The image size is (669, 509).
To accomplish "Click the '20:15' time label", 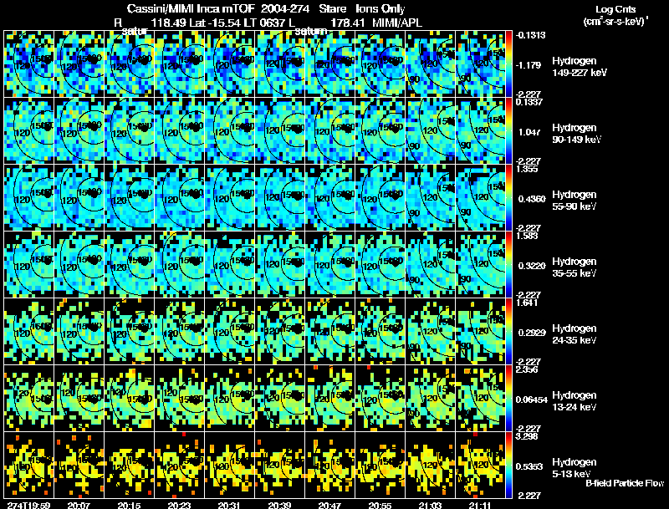I will pyautogui.click(x=130, y=505).
